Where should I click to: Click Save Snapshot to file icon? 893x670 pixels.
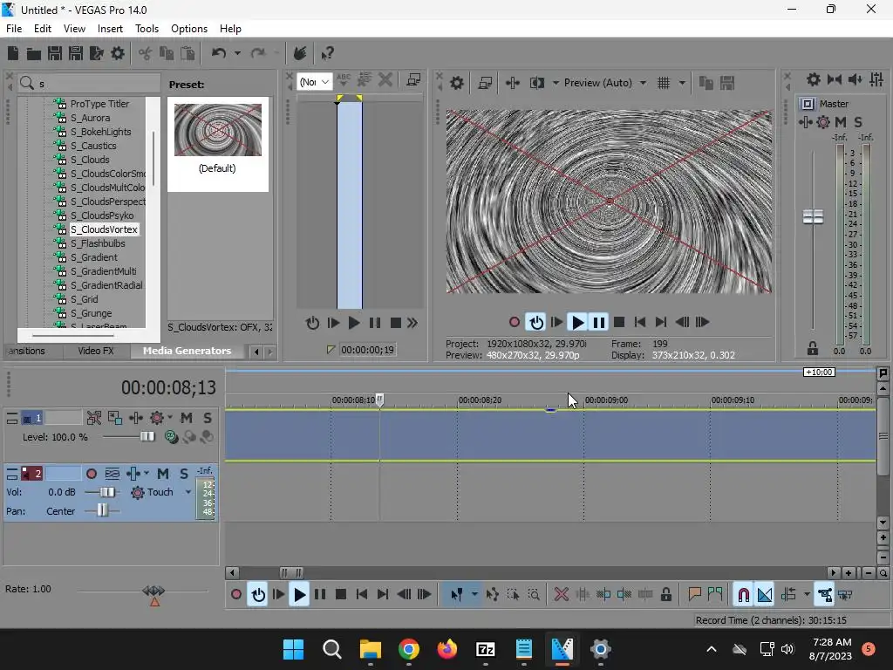pyautogui.click(x=727, y=83)
